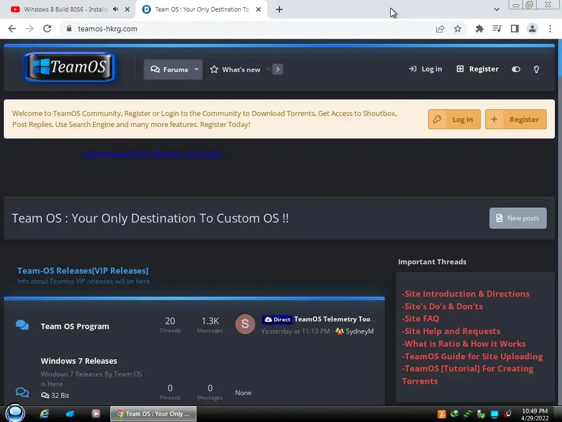Open the Windows 7 Releases forum
The height and width of the screenshot is (422, 562).
click(x=79, y=360)
